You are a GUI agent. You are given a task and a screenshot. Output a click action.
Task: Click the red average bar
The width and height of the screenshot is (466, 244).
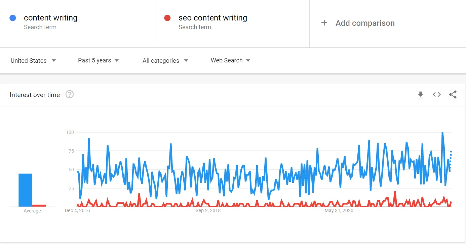tap(39, 205)
